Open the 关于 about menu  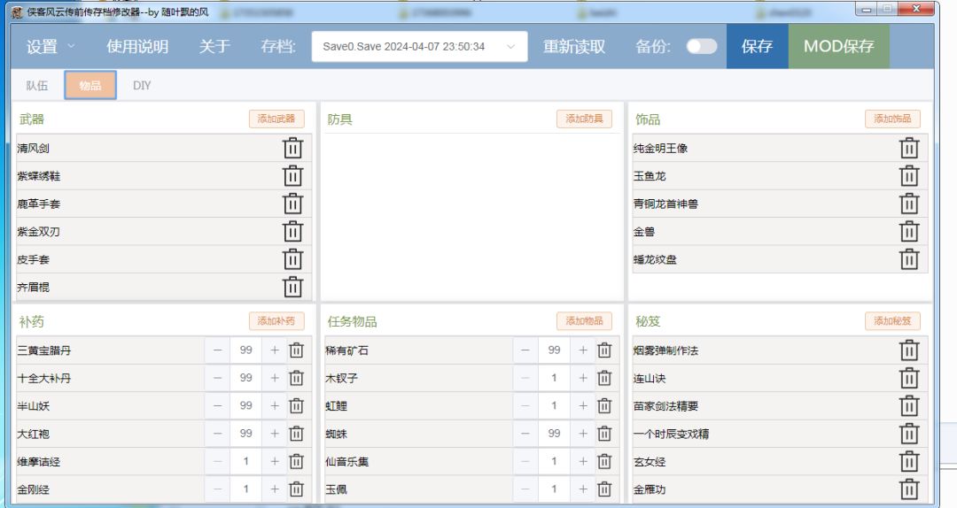(x=214, y=46)
